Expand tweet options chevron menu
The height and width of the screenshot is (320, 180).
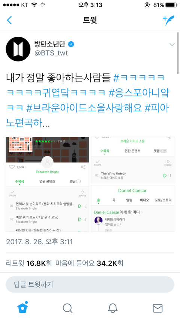point(172,45)
